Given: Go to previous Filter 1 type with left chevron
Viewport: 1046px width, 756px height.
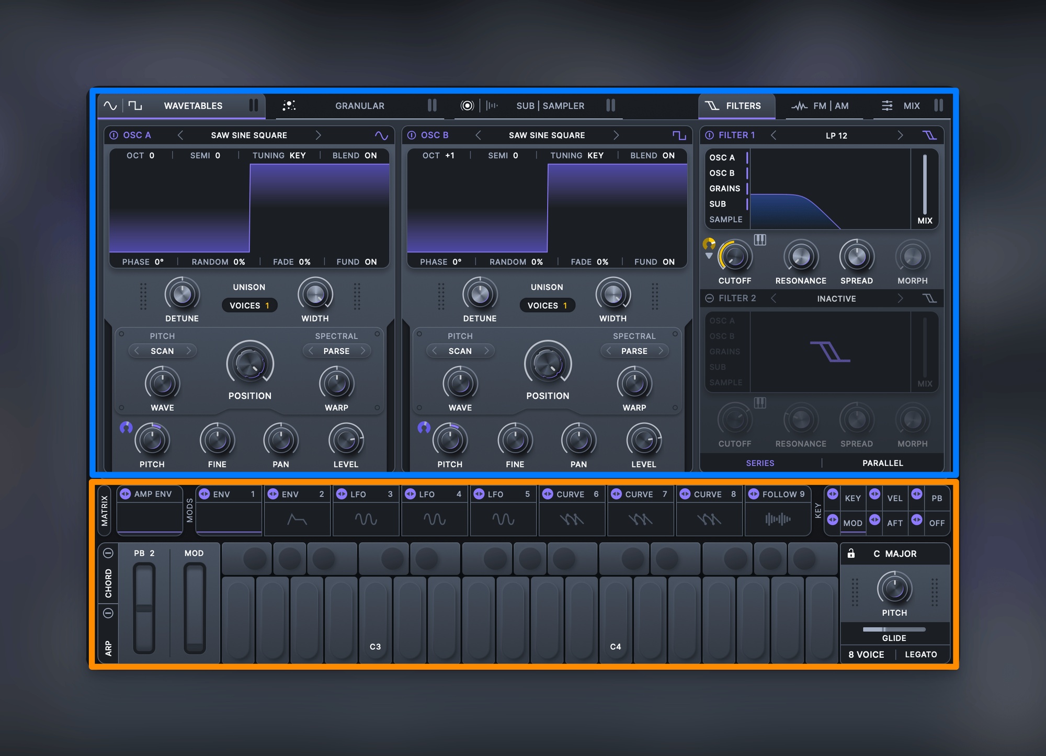Looking at the screenshot, I should [774, 135].
